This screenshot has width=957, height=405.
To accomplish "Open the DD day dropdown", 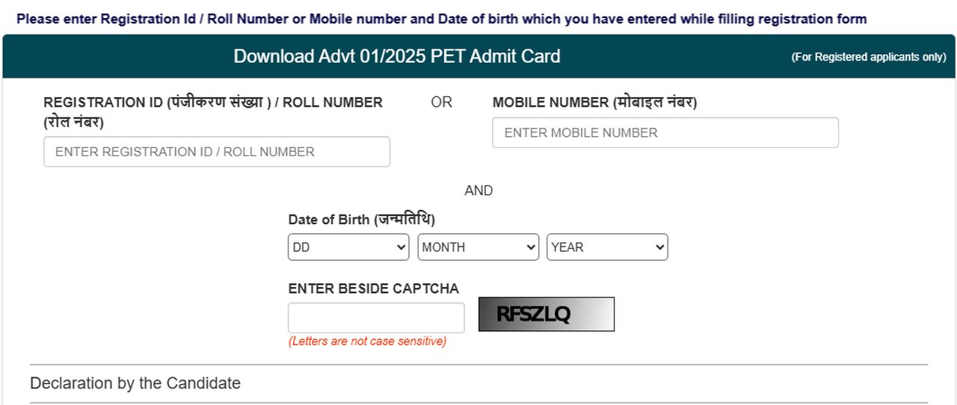I will (x=348, y=247).
